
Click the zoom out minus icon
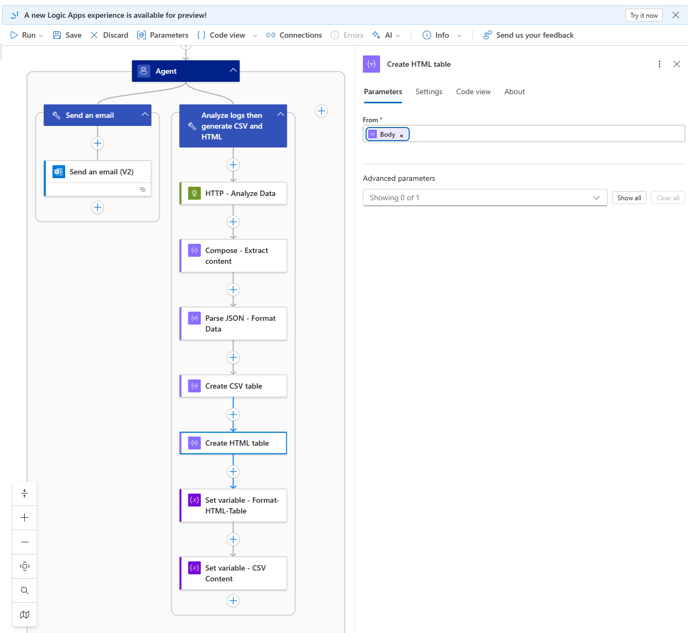click(x=25, y=542)
